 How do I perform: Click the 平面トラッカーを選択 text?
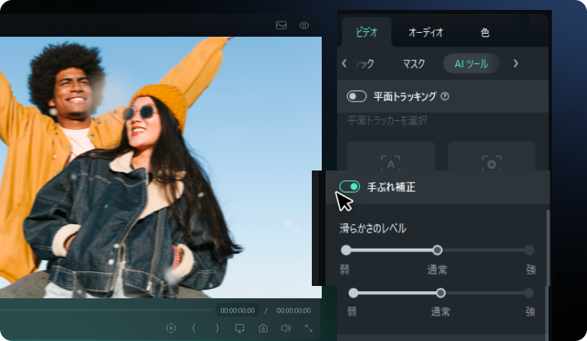tap(387, 121)
